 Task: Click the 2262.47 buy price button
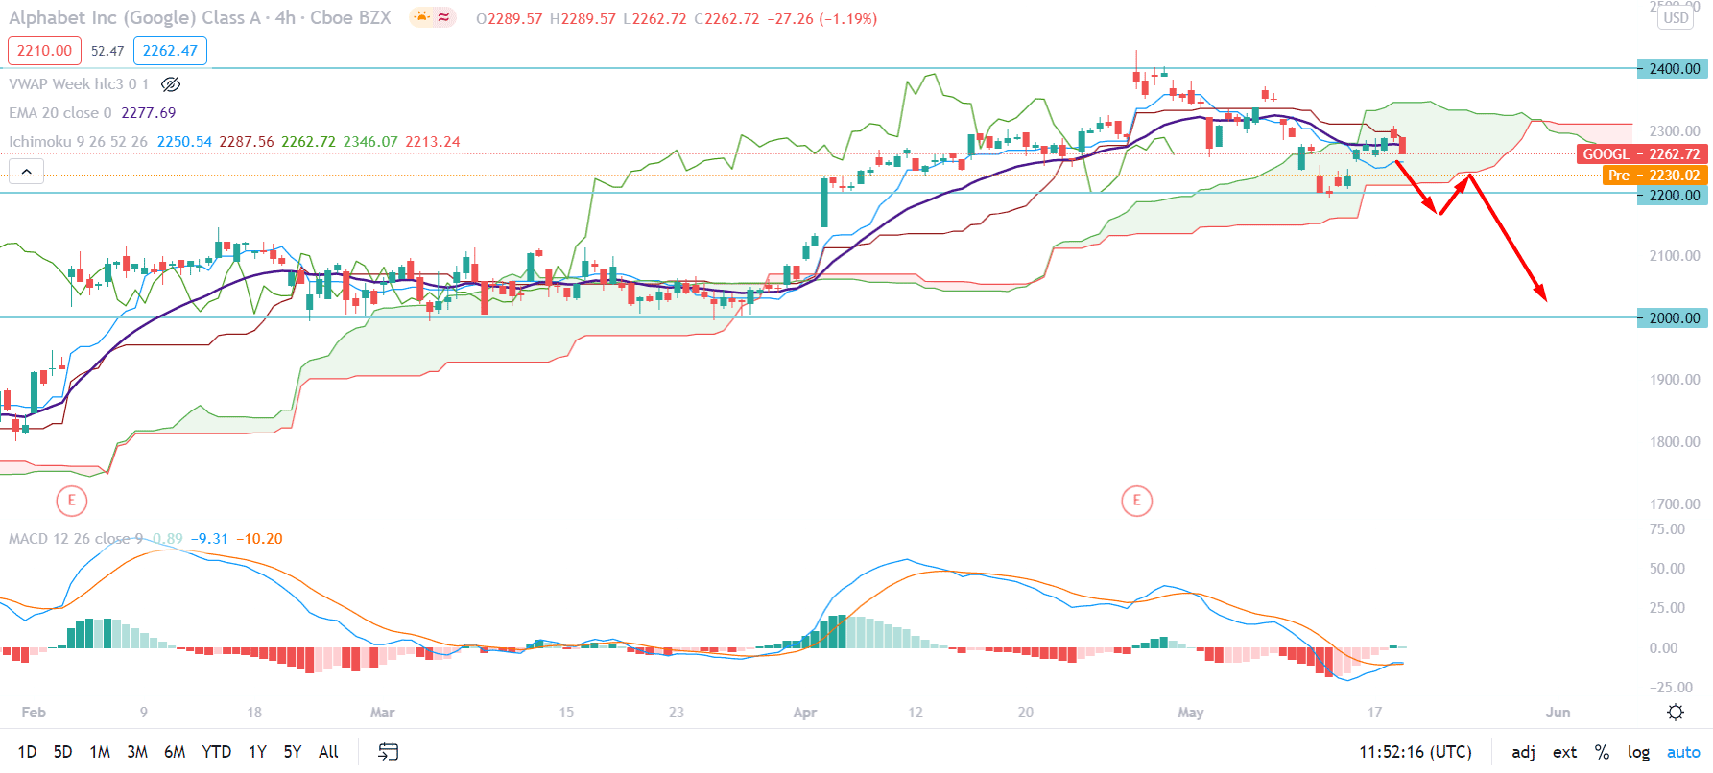tap(170, 51)
